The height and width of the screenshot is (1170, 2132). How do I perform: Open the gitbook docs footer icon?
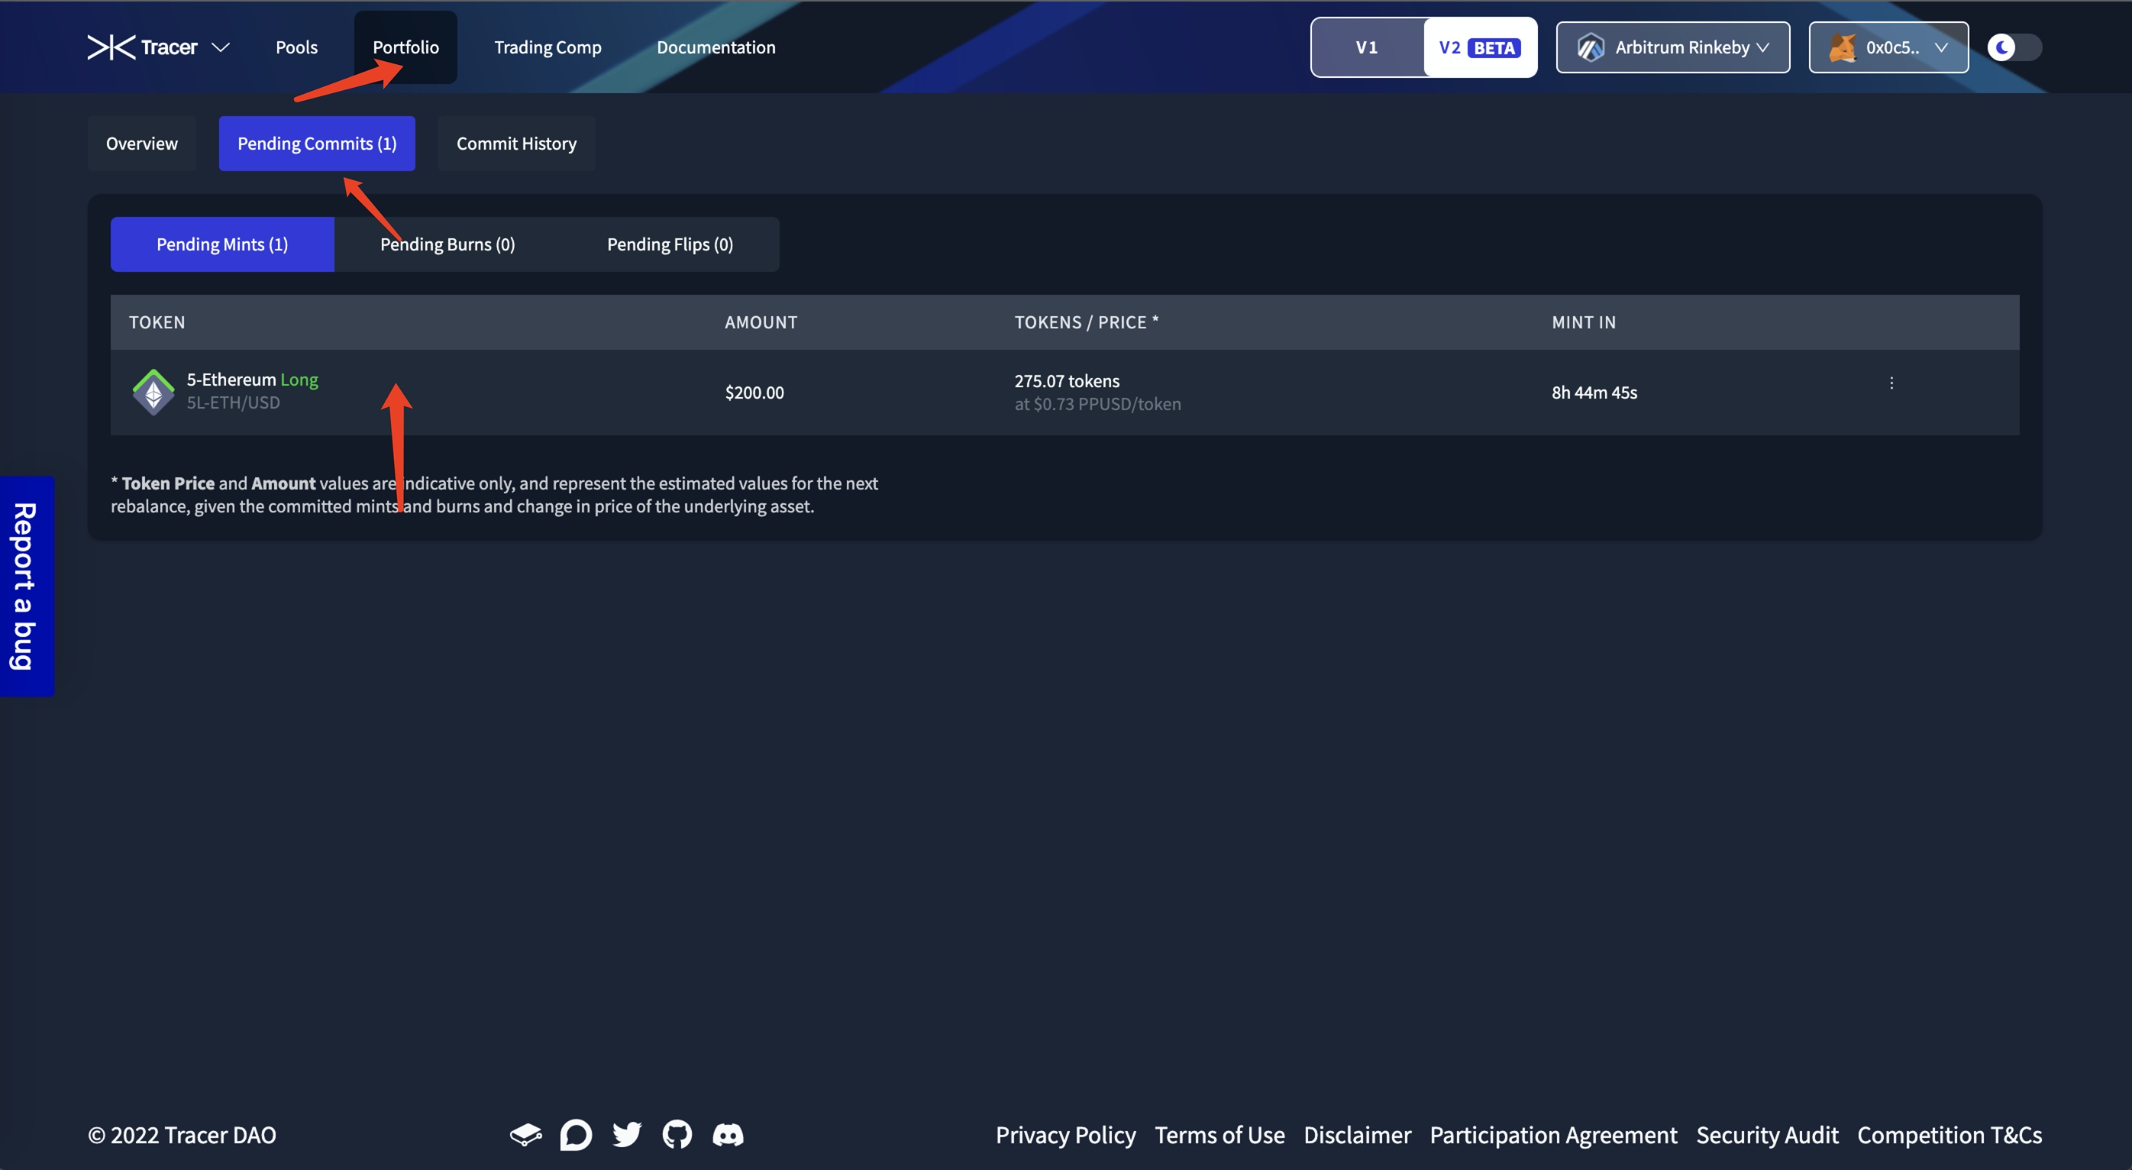[x=525, y=1134]
